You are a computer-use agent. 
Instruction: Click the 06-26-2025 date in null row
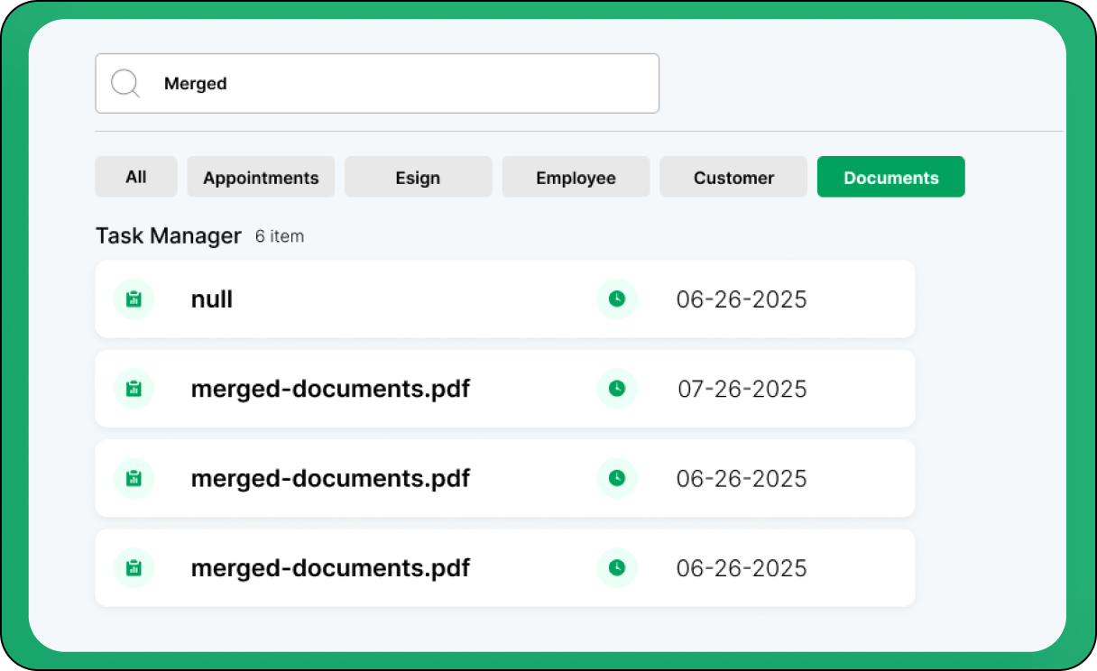coord(742,299)
